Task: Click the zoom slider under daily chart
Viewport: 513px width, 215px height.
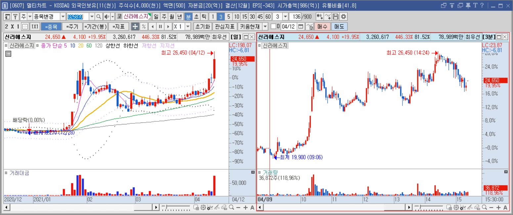Action: (176, 207)
